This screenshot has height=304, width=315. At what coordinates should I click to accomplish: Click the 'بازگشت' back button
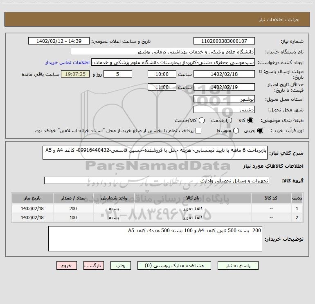93,265
